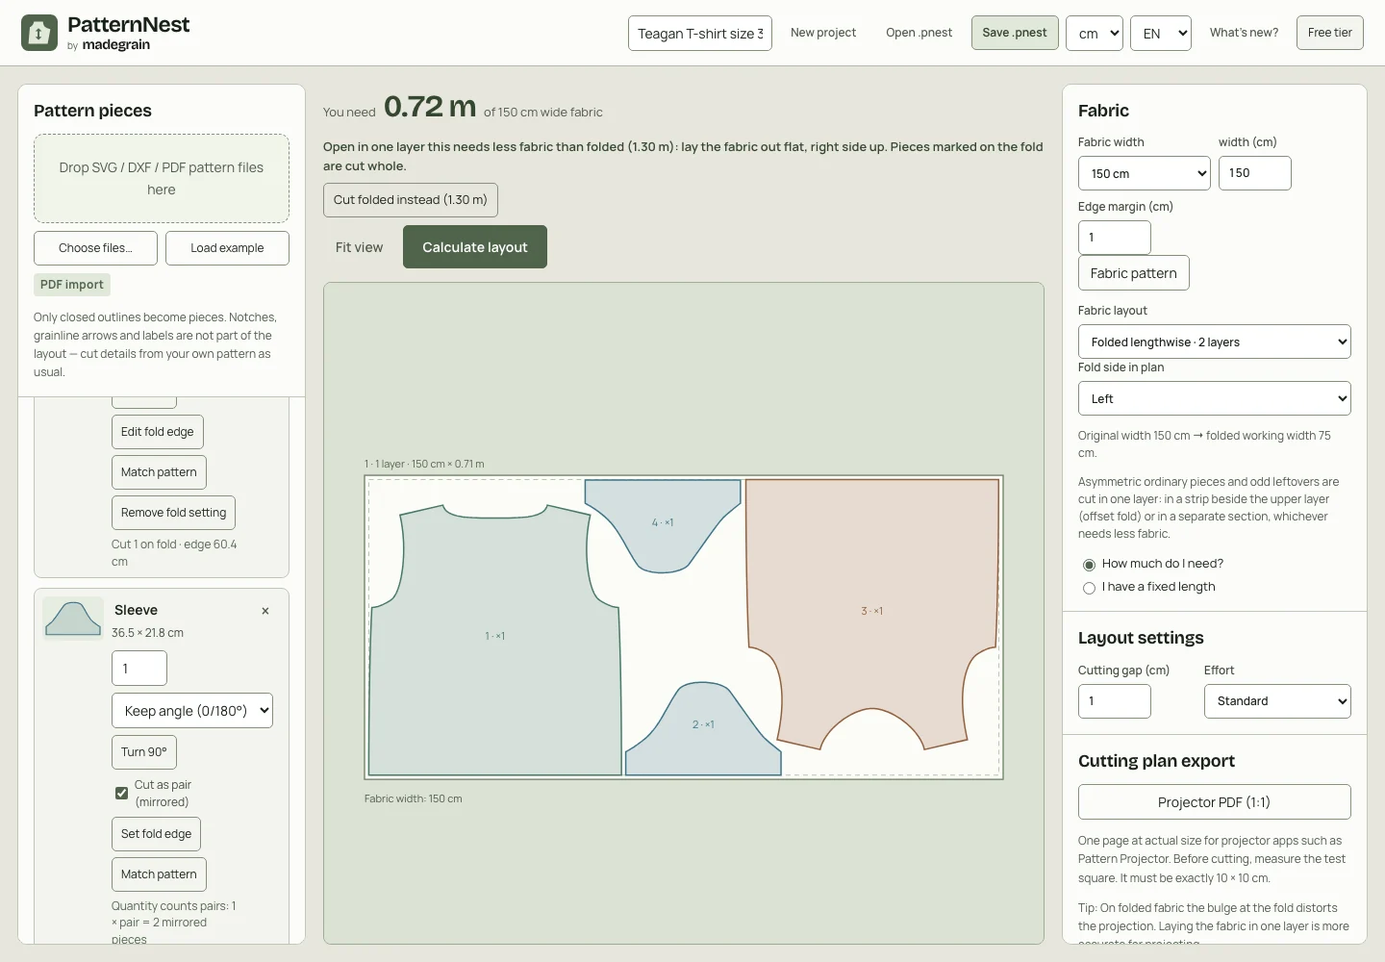Screen dimensions: 1385x962
Task: Open the language dropdown showing EN
Action: point(1161,33)
